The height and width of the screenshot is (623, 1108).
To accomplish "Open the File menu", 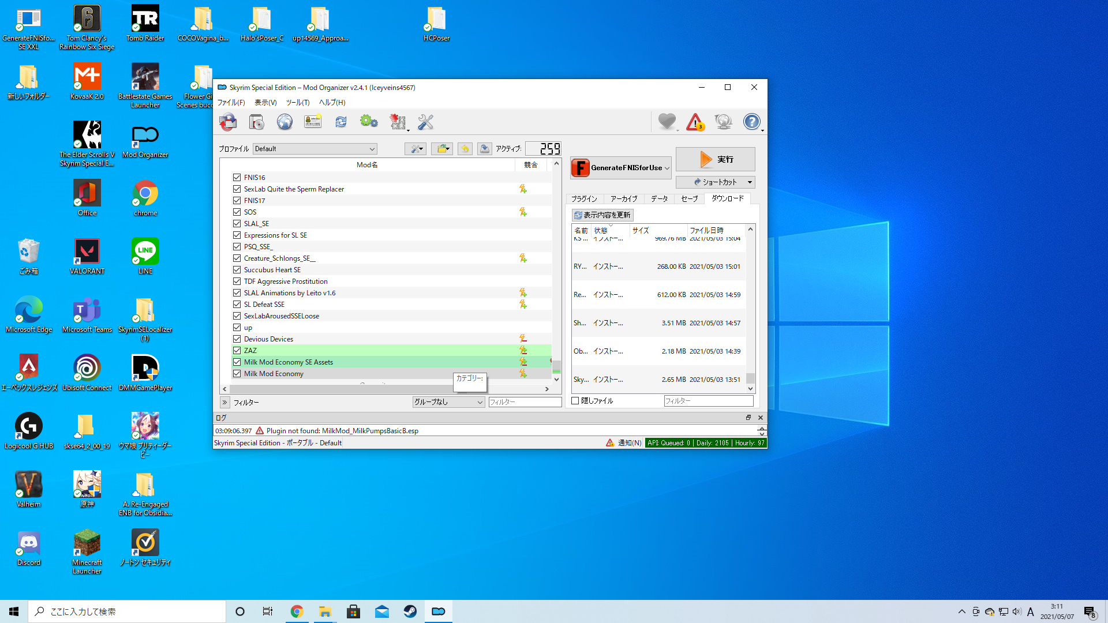I will point(231,103).
